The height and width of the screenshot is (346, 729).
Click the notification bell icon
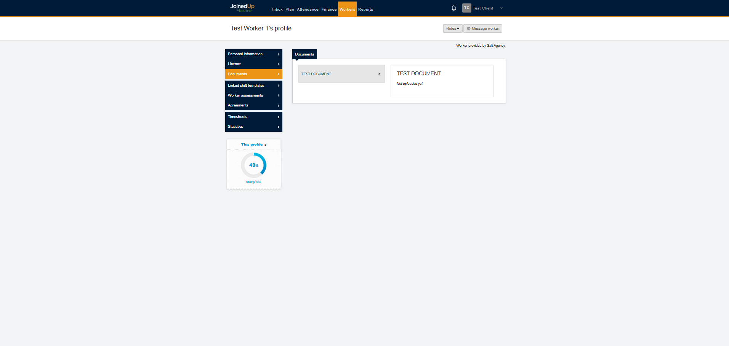tap(453, 8)
